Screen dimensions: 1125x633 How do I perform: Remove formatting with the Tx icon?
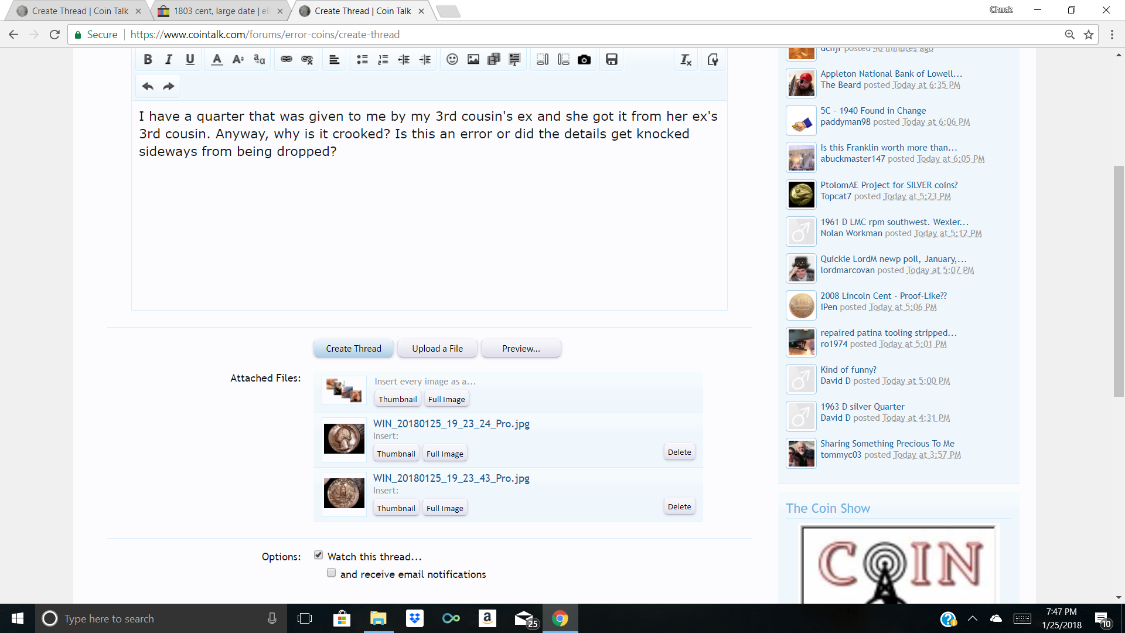click(686, 59)
